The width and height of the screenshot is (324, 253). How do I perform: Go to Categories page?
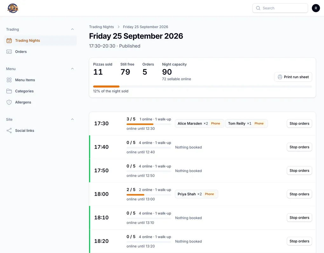pos(41,91)
